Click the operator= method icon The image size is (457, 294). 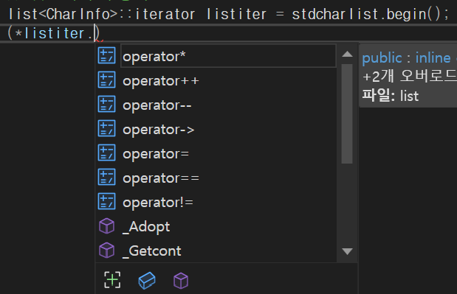pos(106,153)
